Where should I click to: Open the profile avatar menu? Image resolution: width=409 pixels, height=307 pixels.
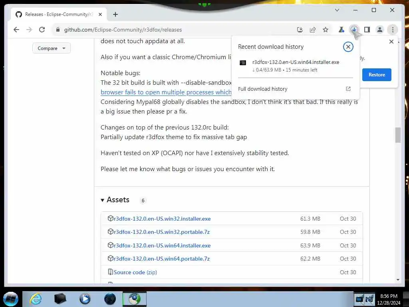pos(380,30)
